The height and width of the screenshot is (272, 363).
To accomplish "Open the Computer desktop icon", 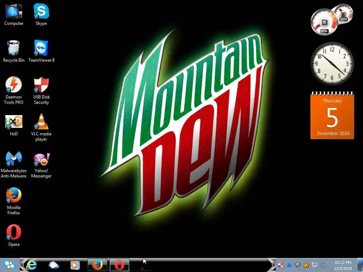I will click(14, 14).
